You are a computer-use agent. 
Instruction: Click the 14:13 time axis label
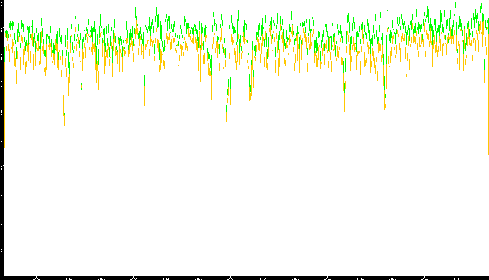click(425, 278)
